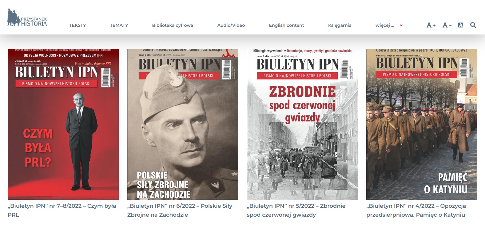
Task: Open Polskie Siły Zbrojne cover image
Action: tap(183, 124)
